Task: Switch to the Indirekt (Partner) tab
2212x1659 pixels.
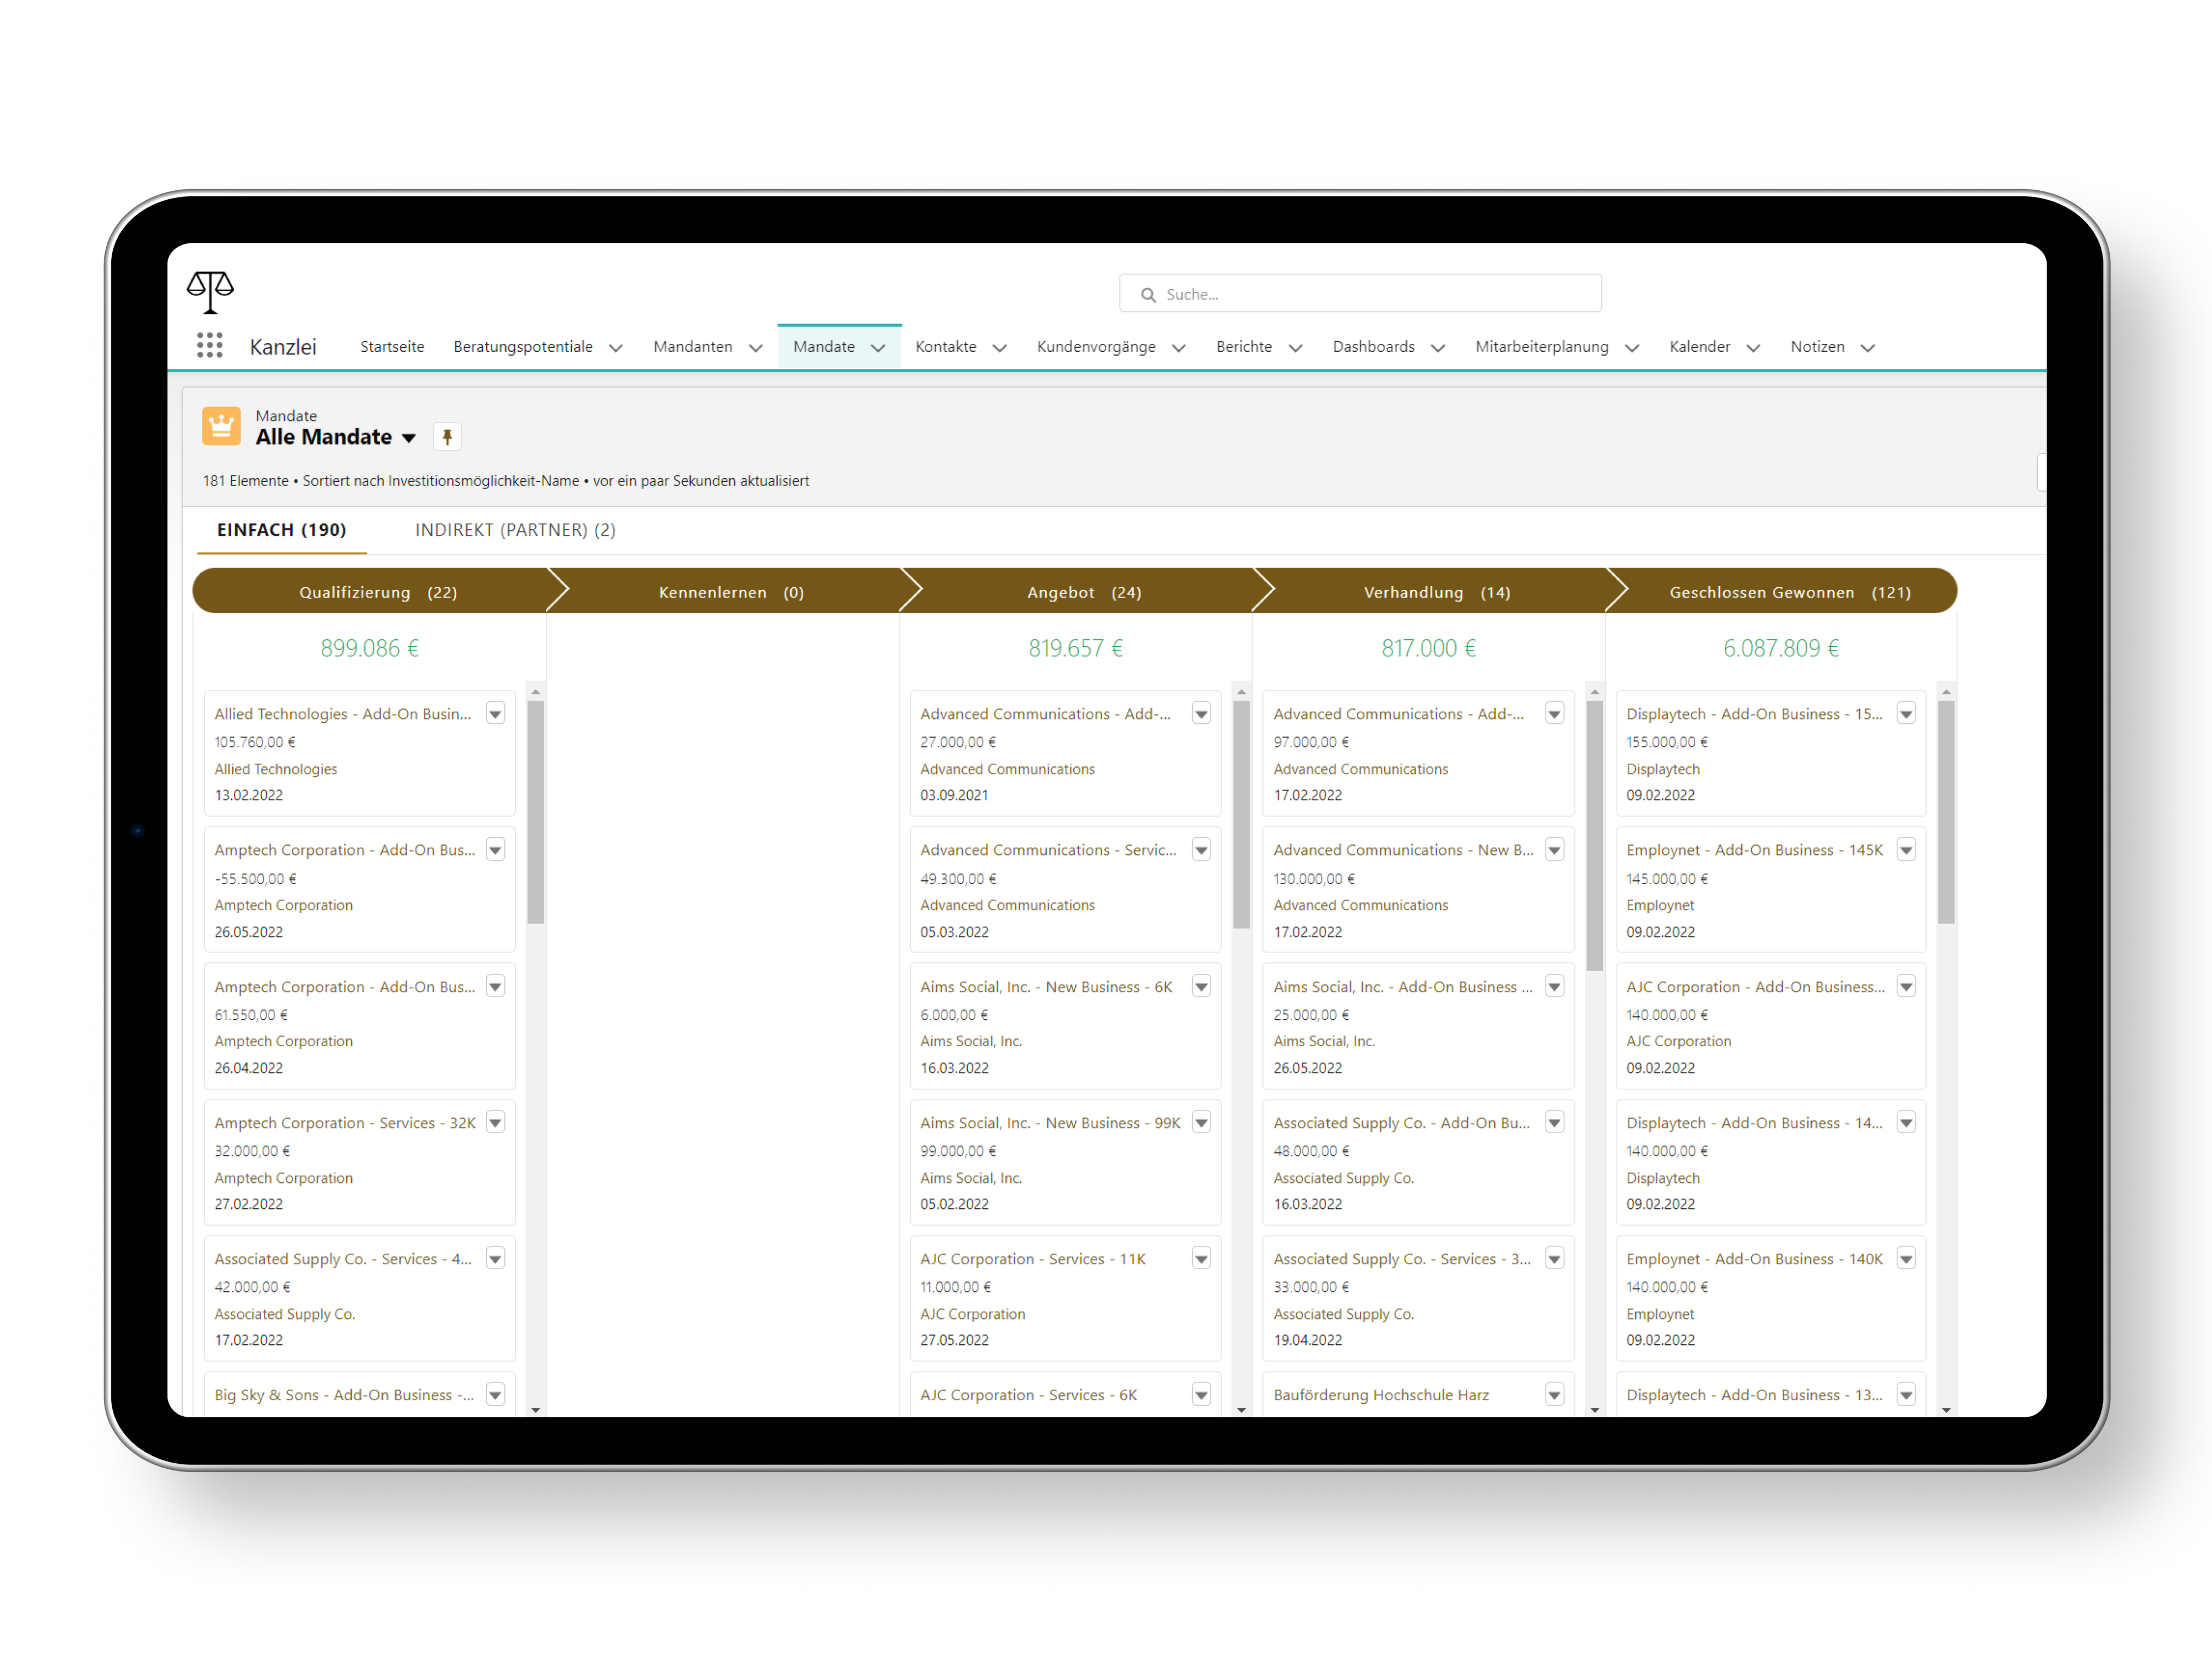Action: click(515, 530)
